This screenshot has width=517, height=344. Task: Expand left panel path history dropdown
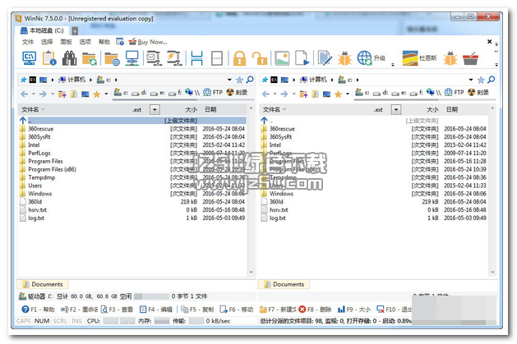(x=229, y=80)
